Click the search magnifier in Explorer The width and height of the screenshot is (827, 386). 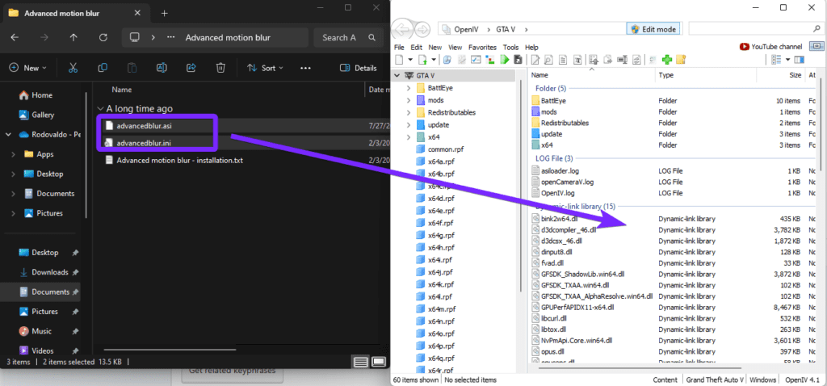(x=372, y=37)
